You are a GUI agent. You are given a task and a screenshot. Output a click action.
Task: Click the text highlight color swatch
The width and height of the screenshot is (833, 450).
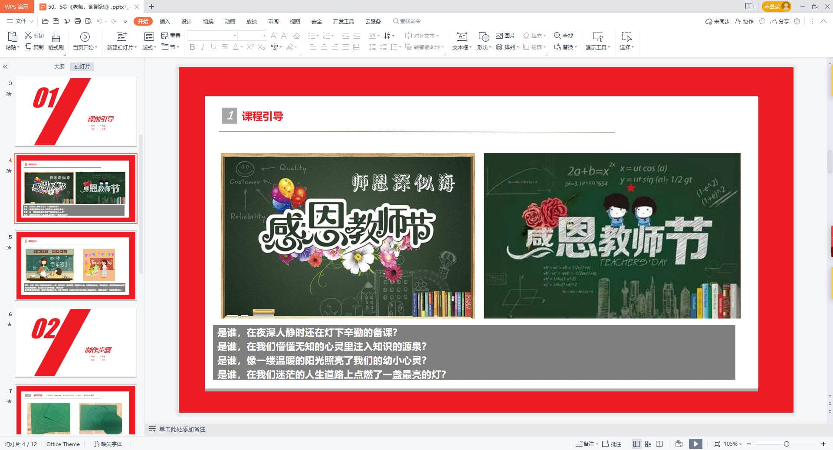point(289,47)
